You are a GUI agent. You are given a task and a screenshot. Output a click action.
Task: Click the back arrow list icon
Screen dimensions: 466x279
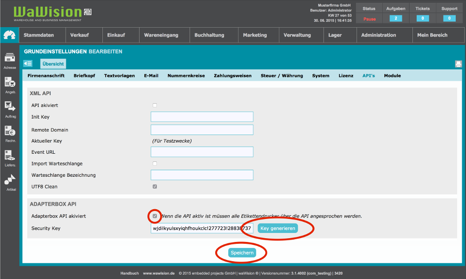coord(28,64)
